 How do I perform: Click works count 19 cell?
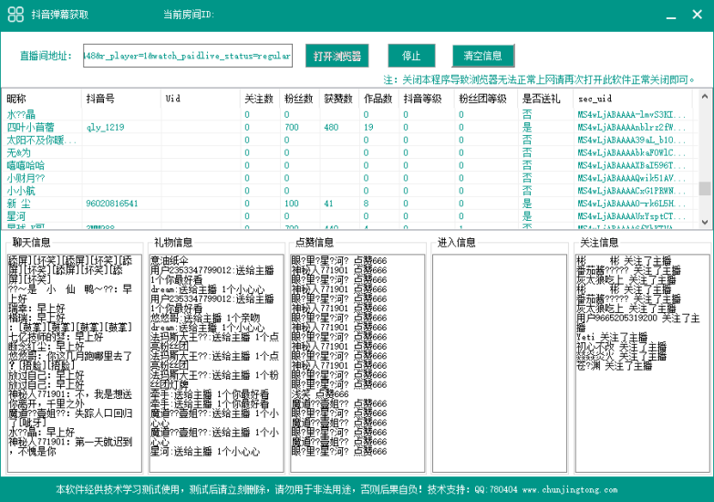[368, 127]
